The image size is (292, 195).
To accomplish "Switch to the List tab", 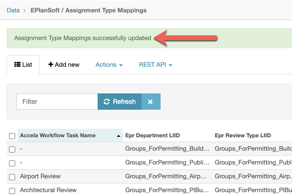I will click(x=23, y=64).
